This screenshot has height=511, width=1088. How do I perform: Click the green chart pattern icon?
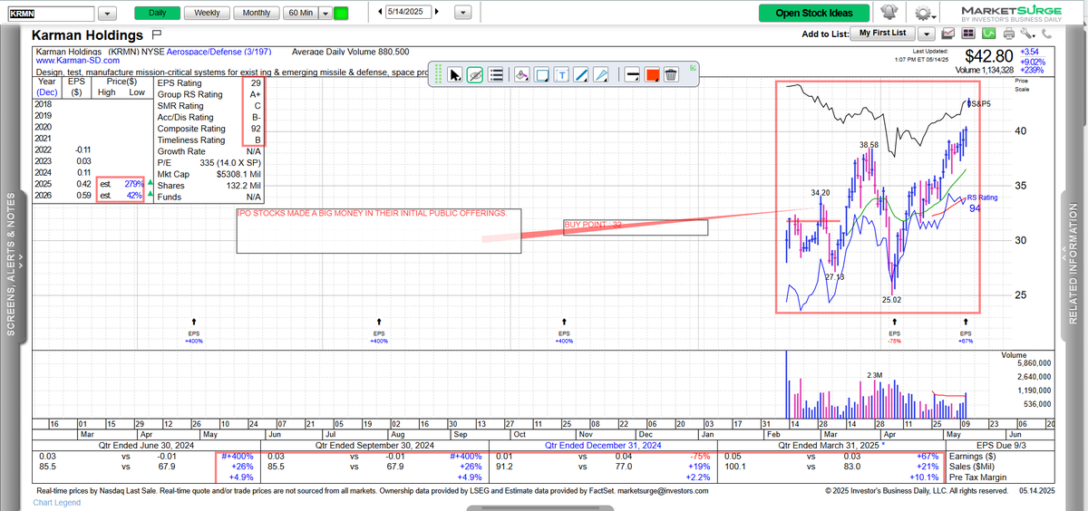pyautogui.click(x=987, y=34)
